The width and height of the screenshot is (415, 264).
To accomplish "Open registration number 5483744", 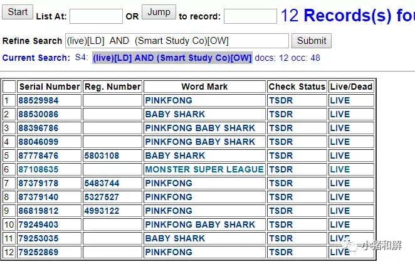I will point(102,183).
